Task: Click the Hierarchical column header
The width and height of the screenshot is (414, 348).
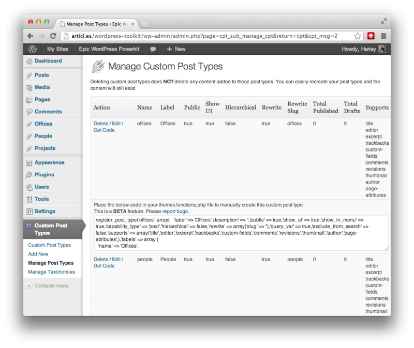Action: [x=241, y=108]
